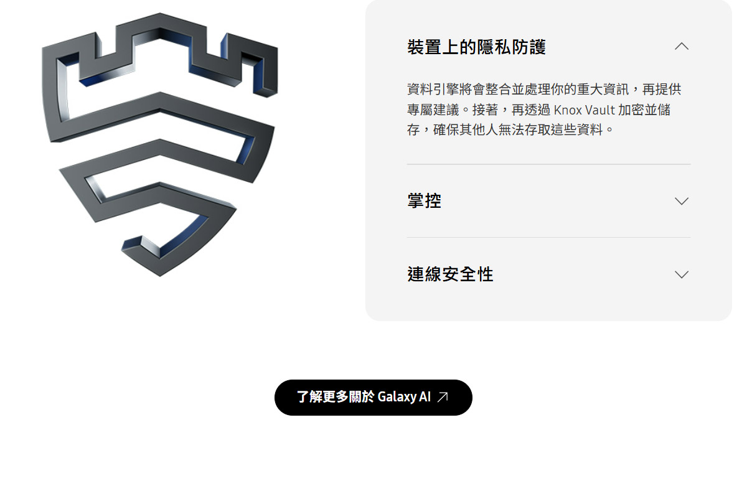The width and height of the screenshot is (747, 481).
Task: Select the 連線安全性 accordion heading
Action: click(450, 274)
